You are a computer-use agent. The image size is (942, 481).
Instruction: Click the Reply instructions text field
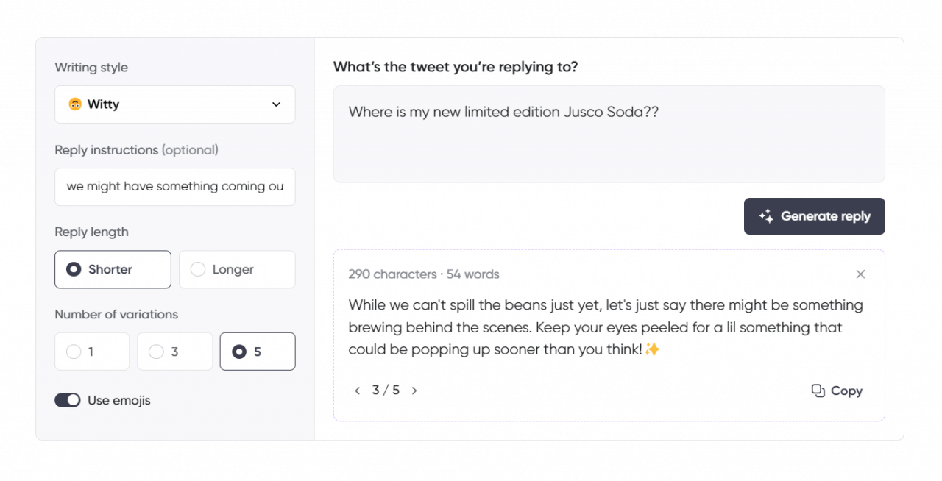tap(174, 187)
